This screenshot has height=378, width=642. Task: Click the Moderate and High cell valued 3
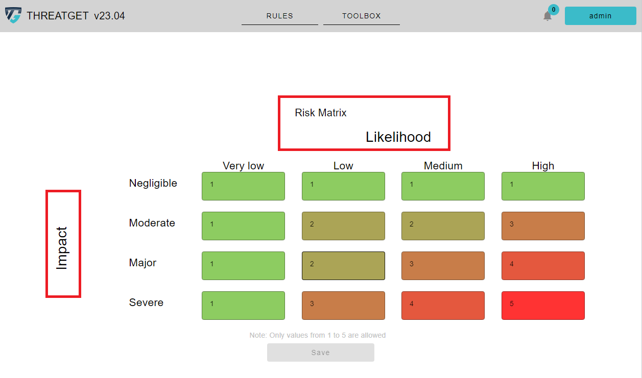[543, 226]
